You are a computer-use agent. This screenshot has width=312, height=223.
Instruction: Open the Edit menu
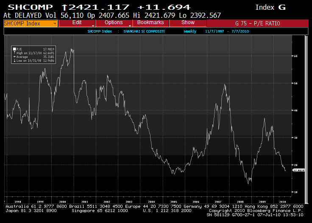77,22
